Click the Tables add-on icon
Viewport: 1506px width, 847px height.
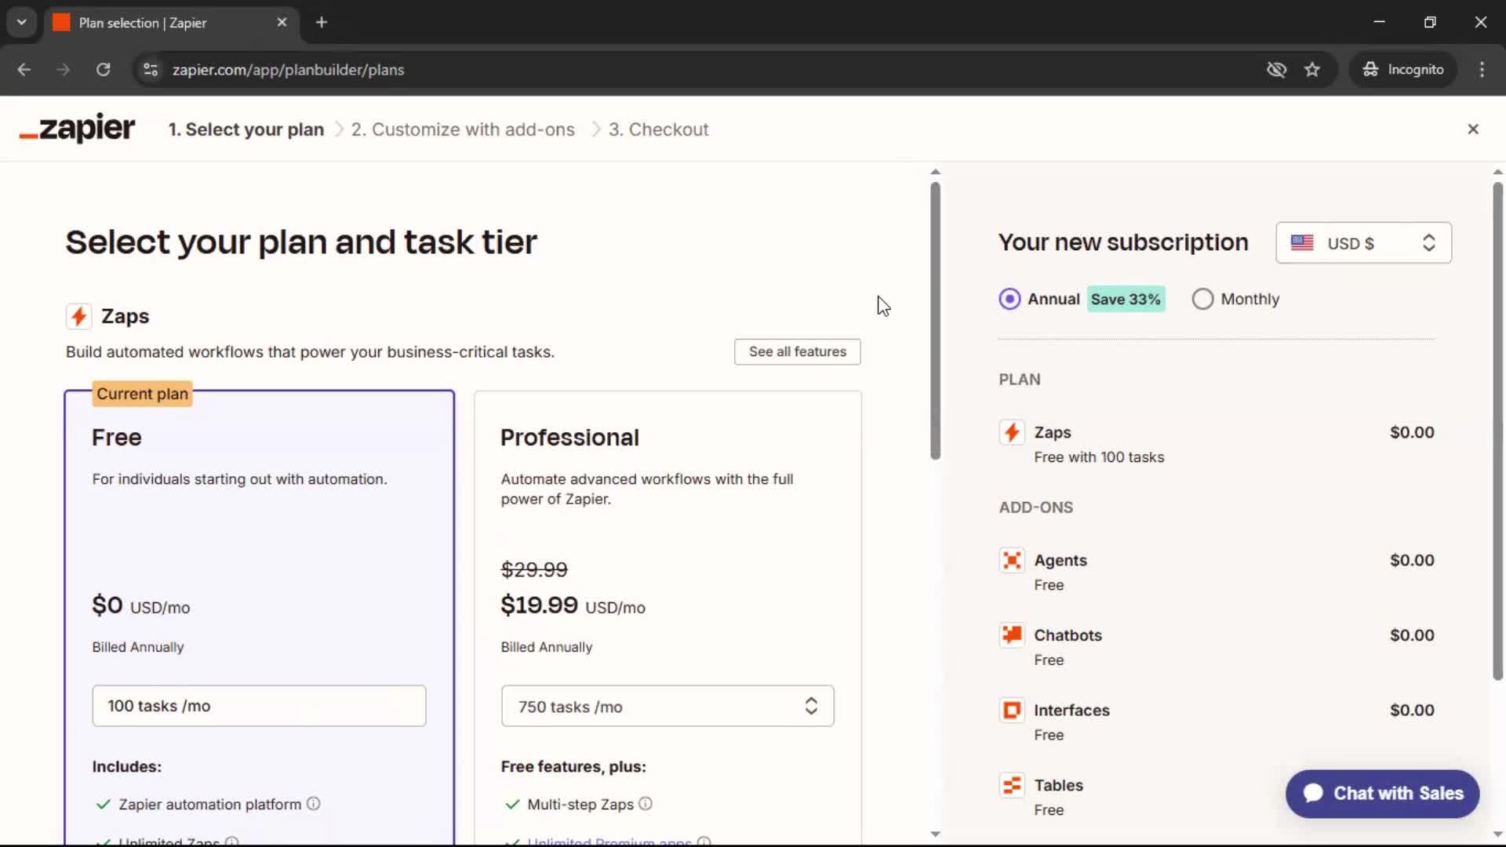pyautogui.click(x=1012, y=785)
